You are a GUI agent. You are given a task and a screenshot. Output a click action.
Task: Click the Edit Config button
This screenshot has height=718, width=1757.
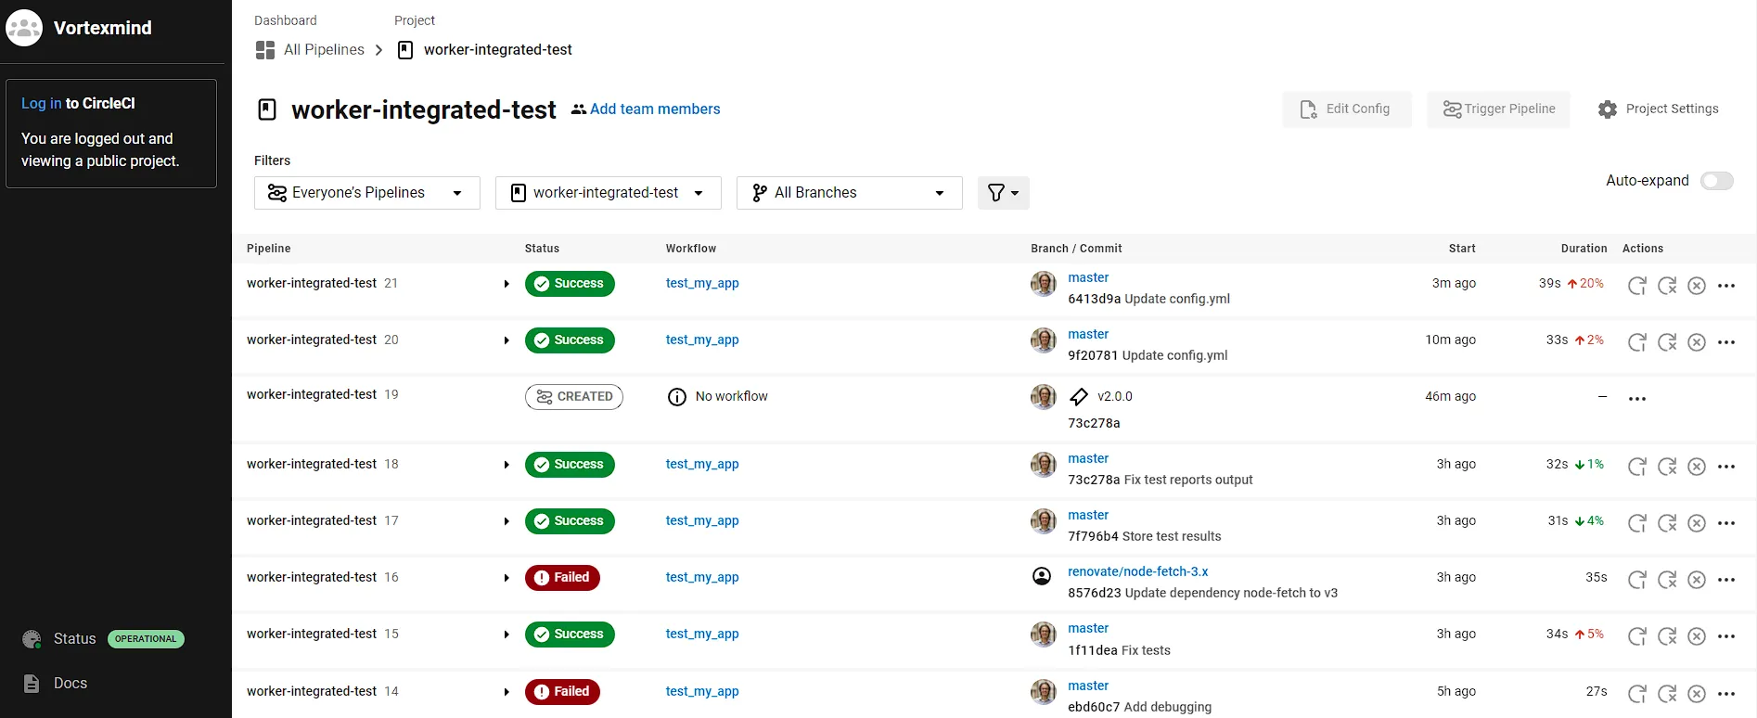(x=1347, y=109)
